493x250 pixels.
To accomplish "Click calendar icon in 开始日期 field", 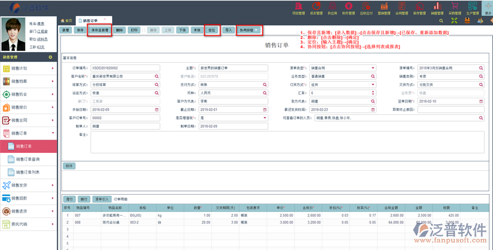I will (156, 109).
